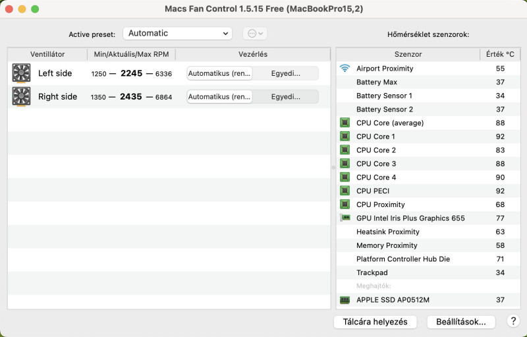Sort by the Érték °C column header
The width and height of the screenshot is (527, 337).
[500, 54]
